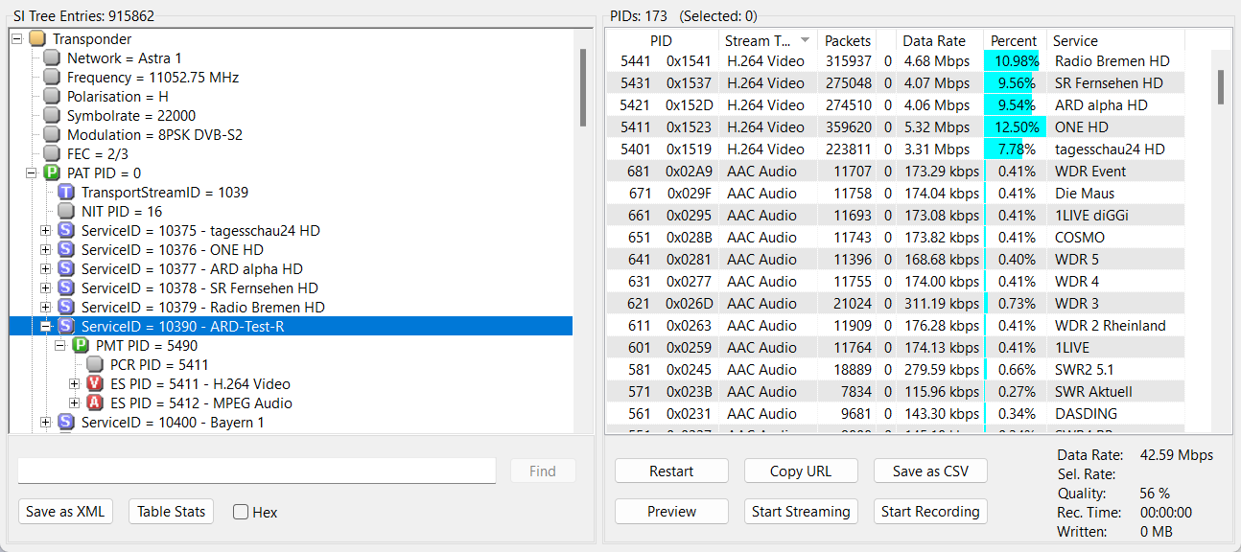
Task: Click the red H.264 Video stream icon
Action: pyautogui.click(x=95, y=384)
